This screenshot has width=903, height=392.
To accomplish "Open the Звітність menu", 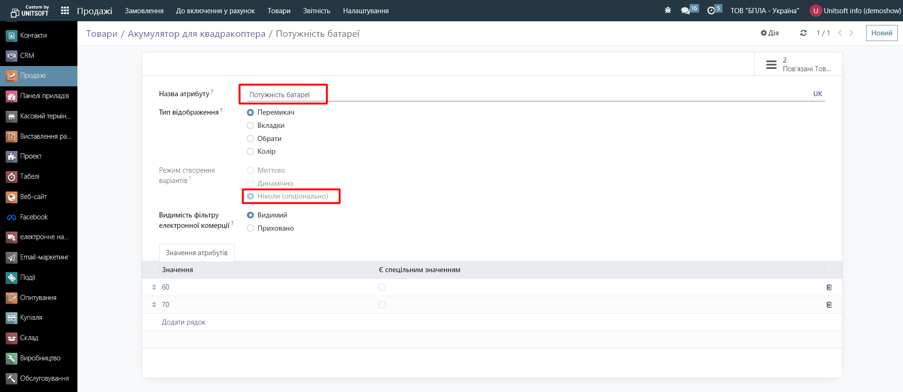I will tap(316, 10).
